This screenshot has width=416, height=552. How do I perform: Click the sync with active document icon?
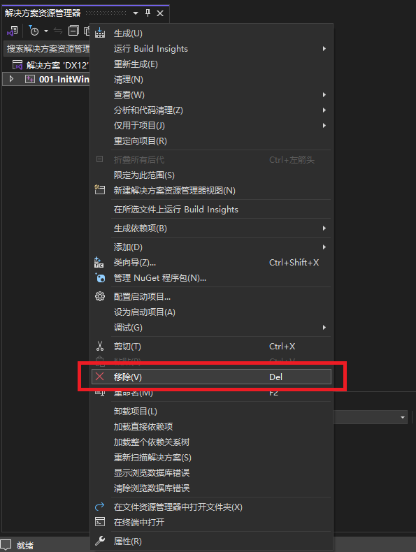58,31
